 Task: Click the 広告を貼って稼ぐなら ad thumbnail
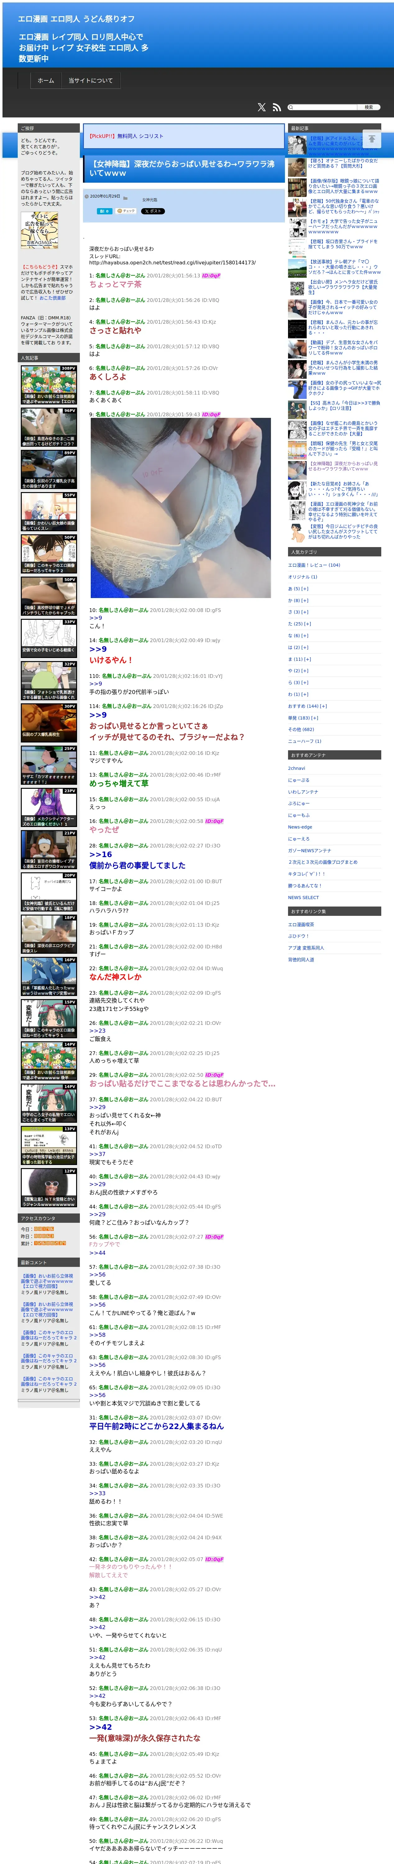[x=40, y=231]
